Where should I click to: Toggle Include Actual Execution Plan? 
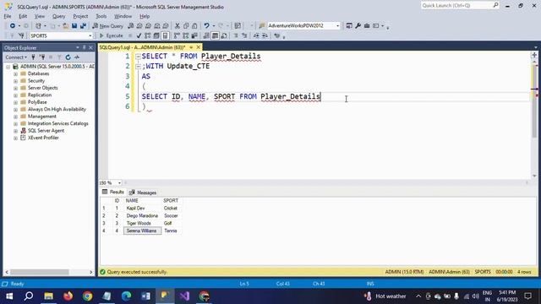coord(177,35)
